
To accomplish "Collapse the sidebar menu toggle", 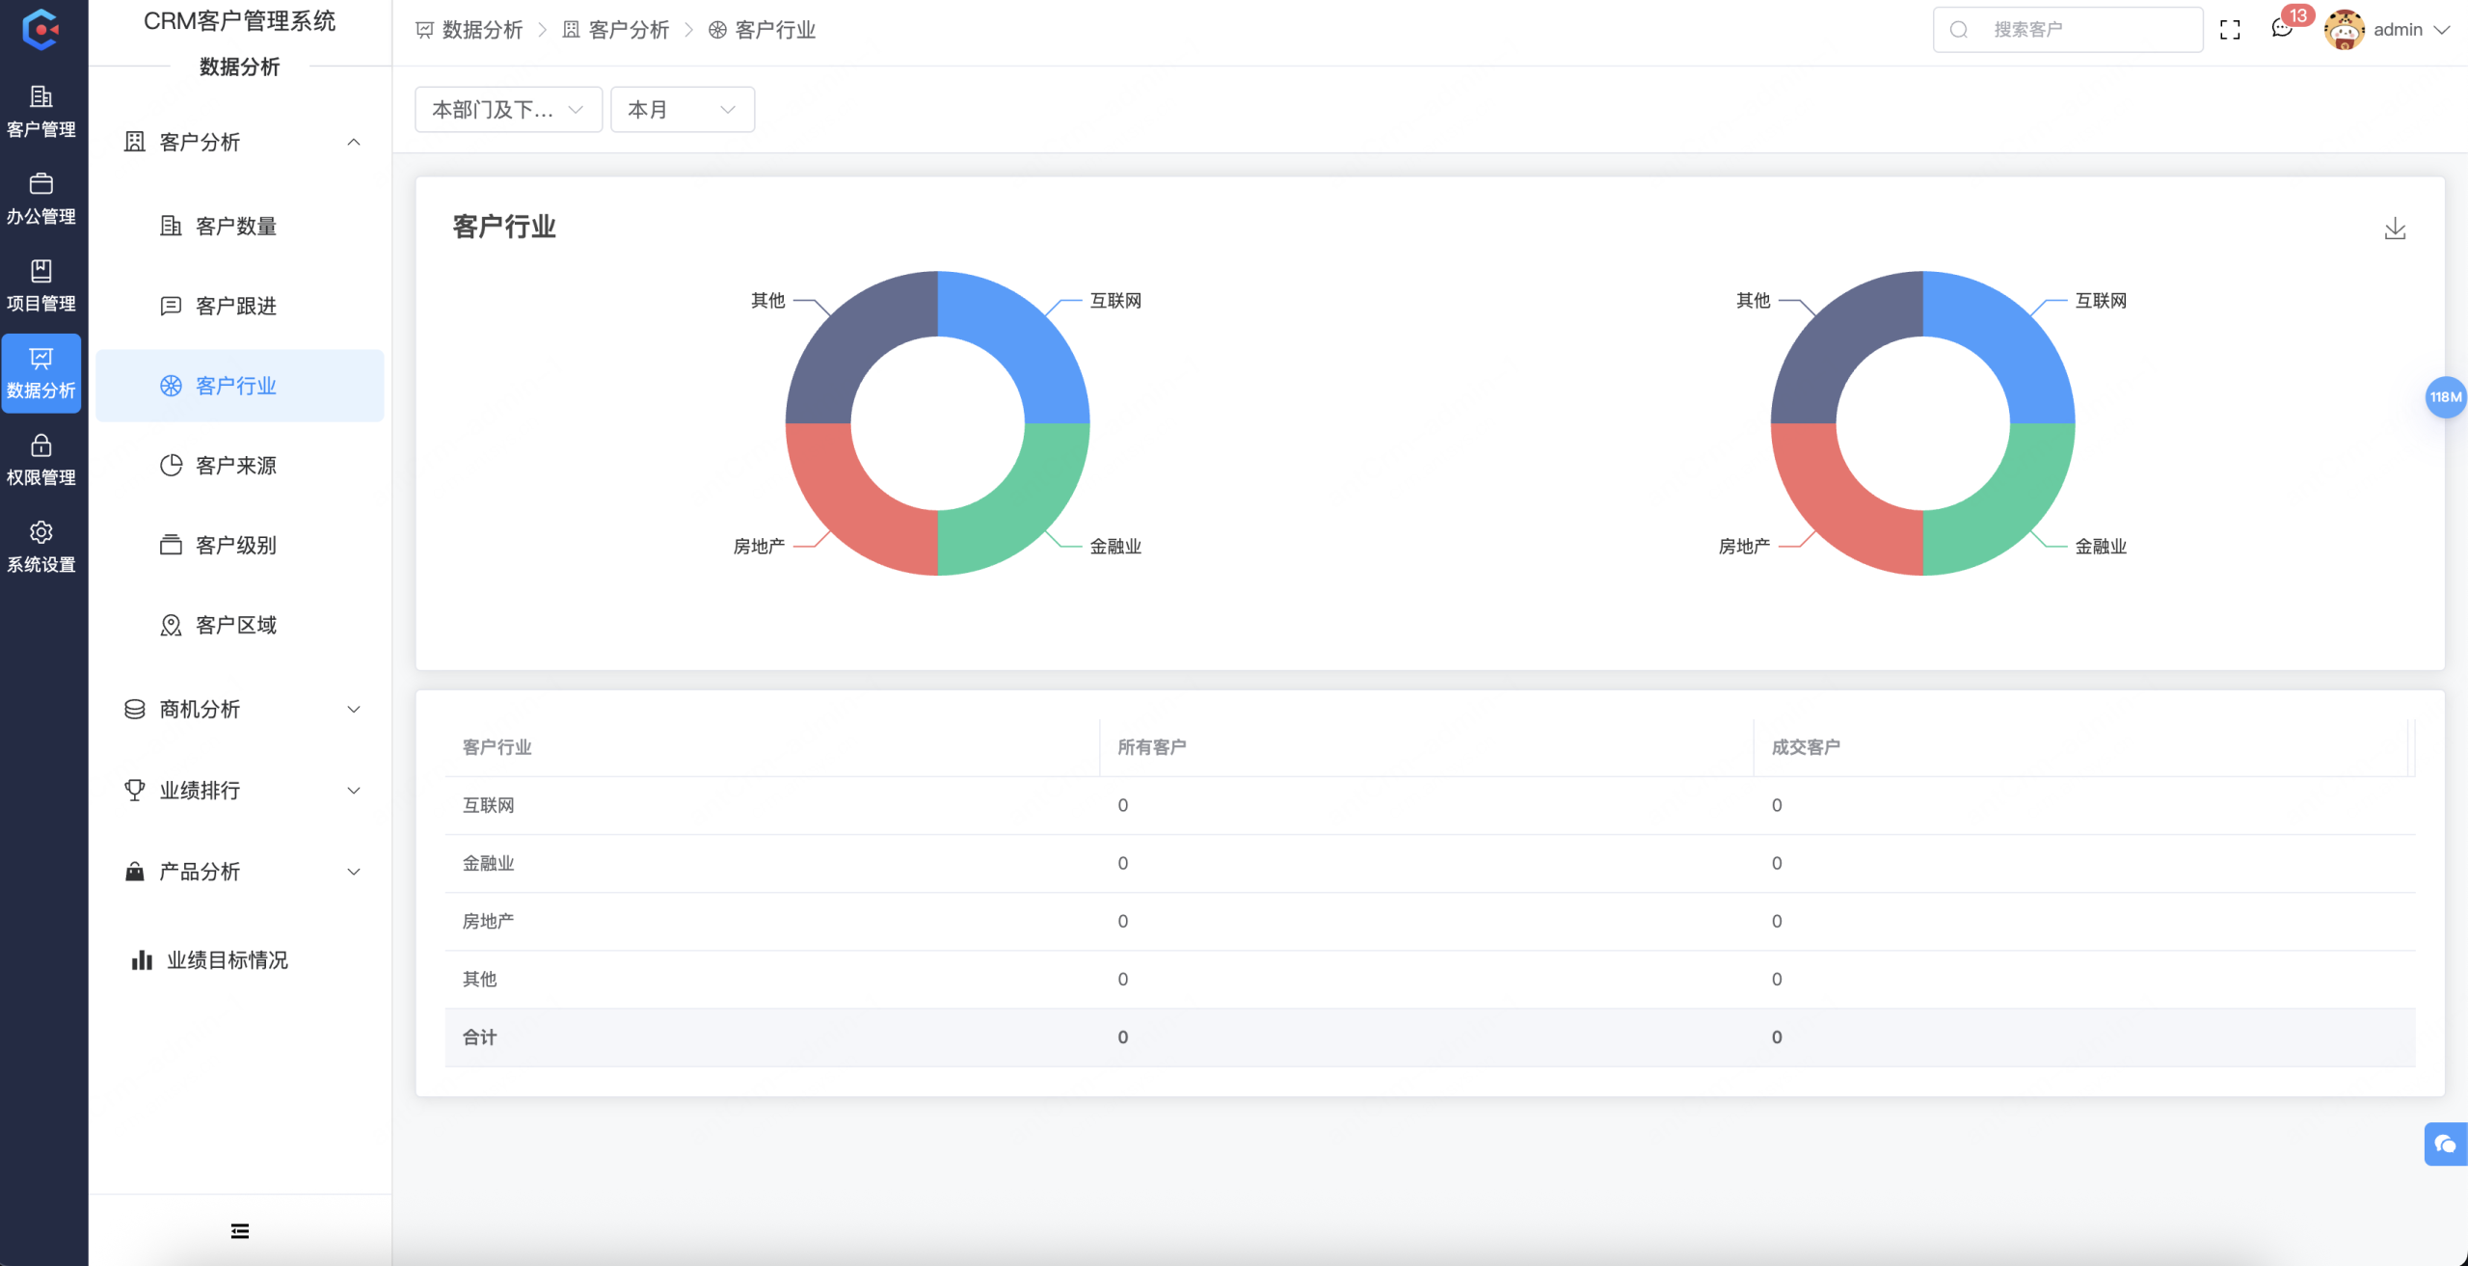I will point(240,1230).
